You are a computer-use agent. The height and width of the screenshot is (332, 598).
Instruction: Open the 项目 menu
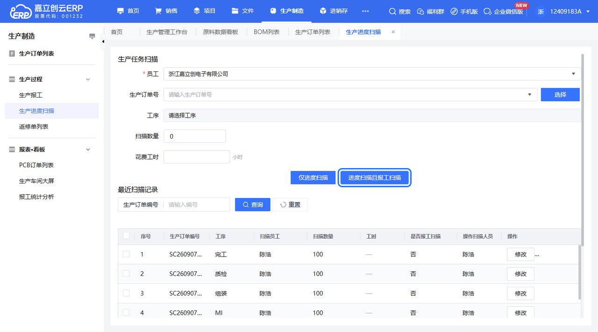(x=204, y=11)
